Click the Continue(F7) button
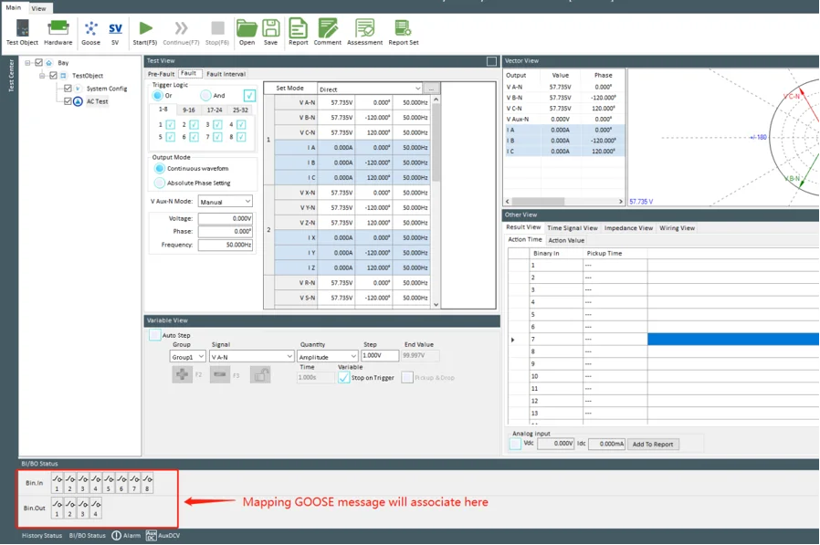The height and width of the screenshot is (545, 820). click(x=181, y=33)
